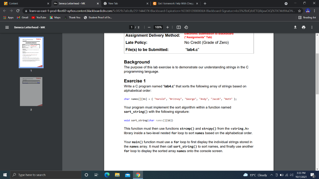Open PDF viewer's more actions menu
The width and height of the screenshot is (319, 179).
point(312,27)
